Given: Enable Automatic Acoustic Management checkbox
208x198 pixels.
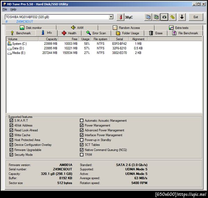Looking at the screenshot, I should click(x=81, y=120).
